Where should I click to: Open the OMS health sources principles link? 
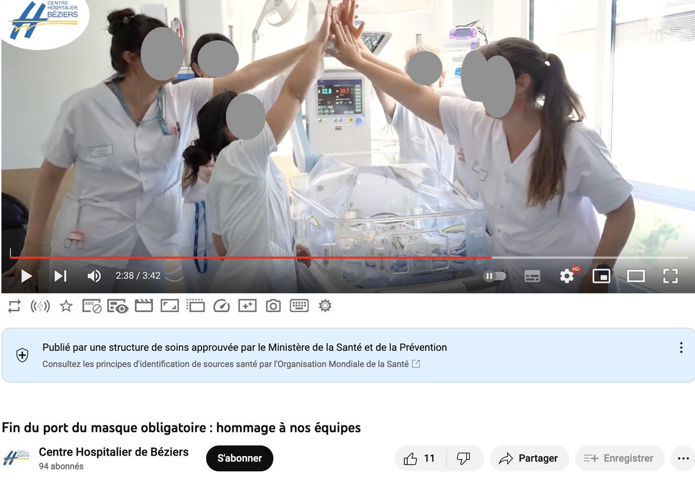(231, 364)
